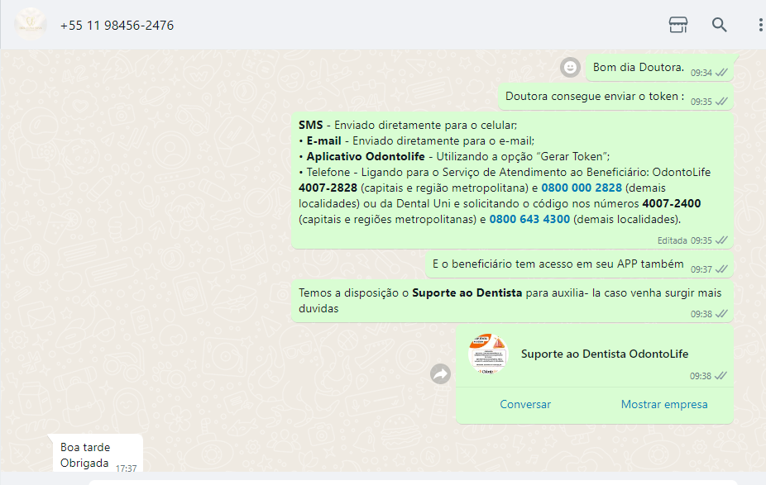Select the 'Temos a disposição' support message
Image resolution: width=766 pixels, height=485 pixels.
click(x=512, y=301)
